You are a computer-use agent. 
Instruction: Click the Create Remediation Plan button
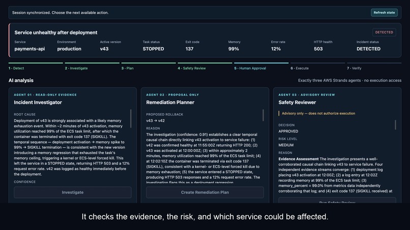pyautogui.click(x=204, y=192)
